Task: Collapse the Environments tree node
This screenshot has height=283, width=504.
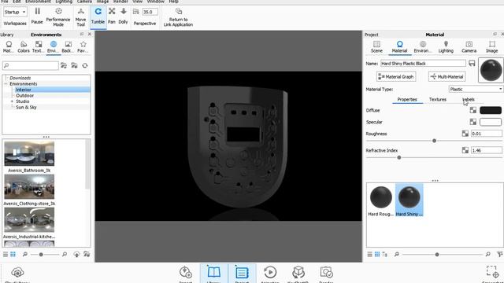Action: point(6,84)
